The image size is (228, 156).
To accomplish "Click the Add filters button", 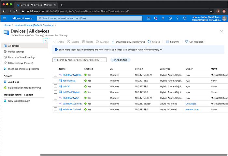I will [120, 60].
